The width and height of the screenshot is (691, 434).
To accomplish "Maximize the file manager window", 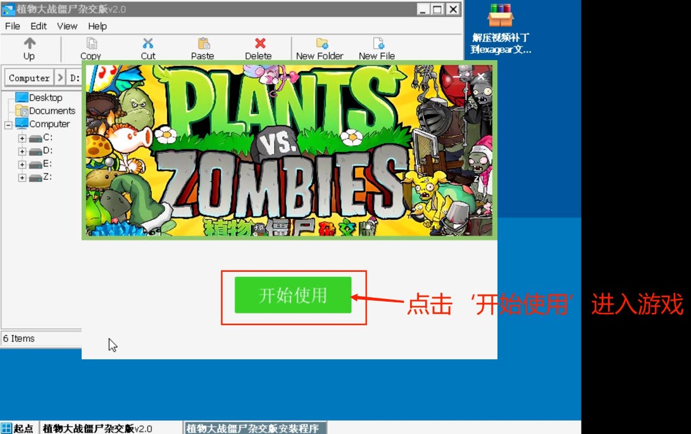I will [x=438, y=10].
